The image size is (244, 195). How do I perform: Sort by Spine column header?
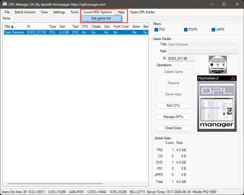[136, 26]
